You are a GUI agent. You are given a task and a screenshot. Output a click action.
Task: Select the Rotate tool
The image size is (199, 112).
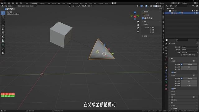click(3, 25)
